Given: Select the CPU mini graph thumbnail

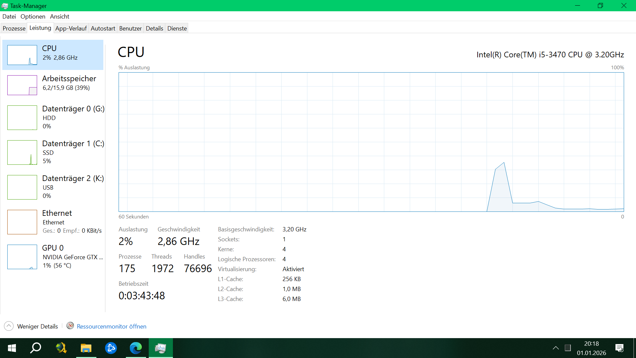Looking at the screenshot, I should [x=22, y=55].
